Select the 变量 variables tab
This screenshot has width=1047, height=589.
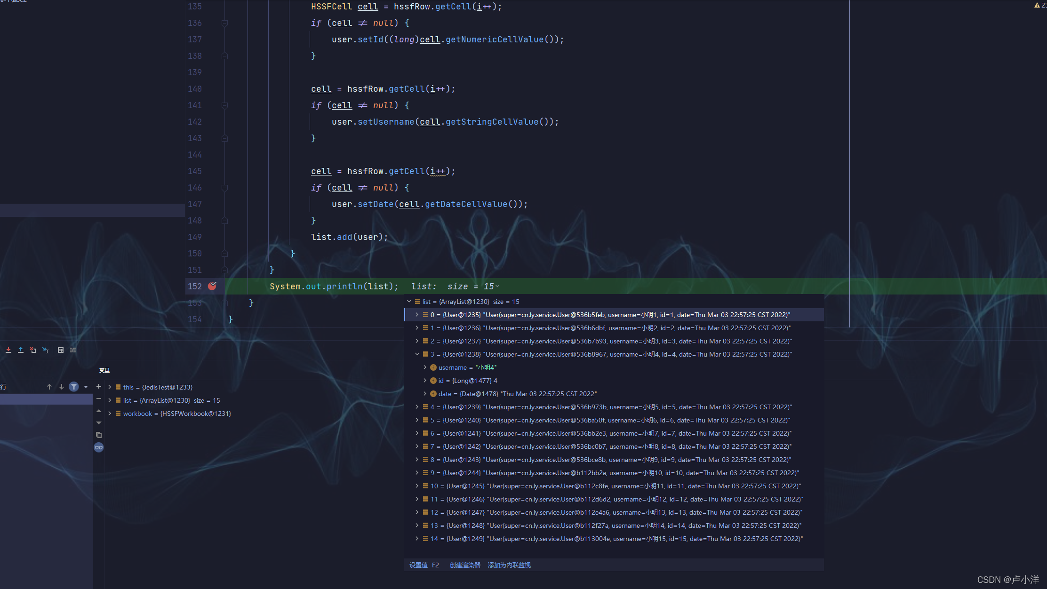coord(104,370)
